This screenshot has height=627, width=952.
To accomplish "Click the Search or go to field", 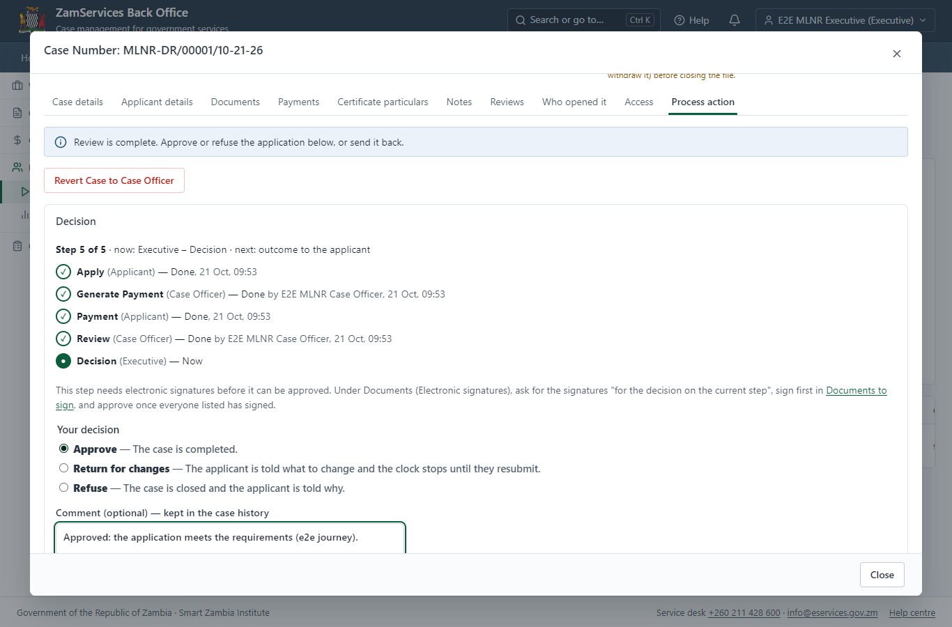I will pos(584,20).
